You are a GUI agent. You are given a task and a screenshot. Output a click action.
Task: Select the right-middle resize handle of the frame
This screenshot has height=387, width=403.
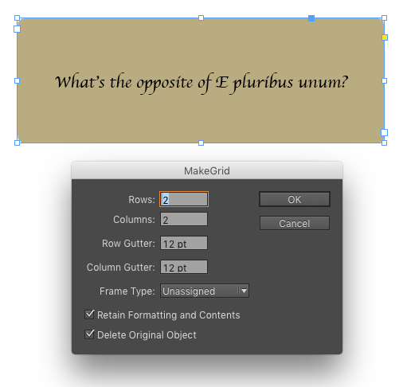(x=384, y=80)
